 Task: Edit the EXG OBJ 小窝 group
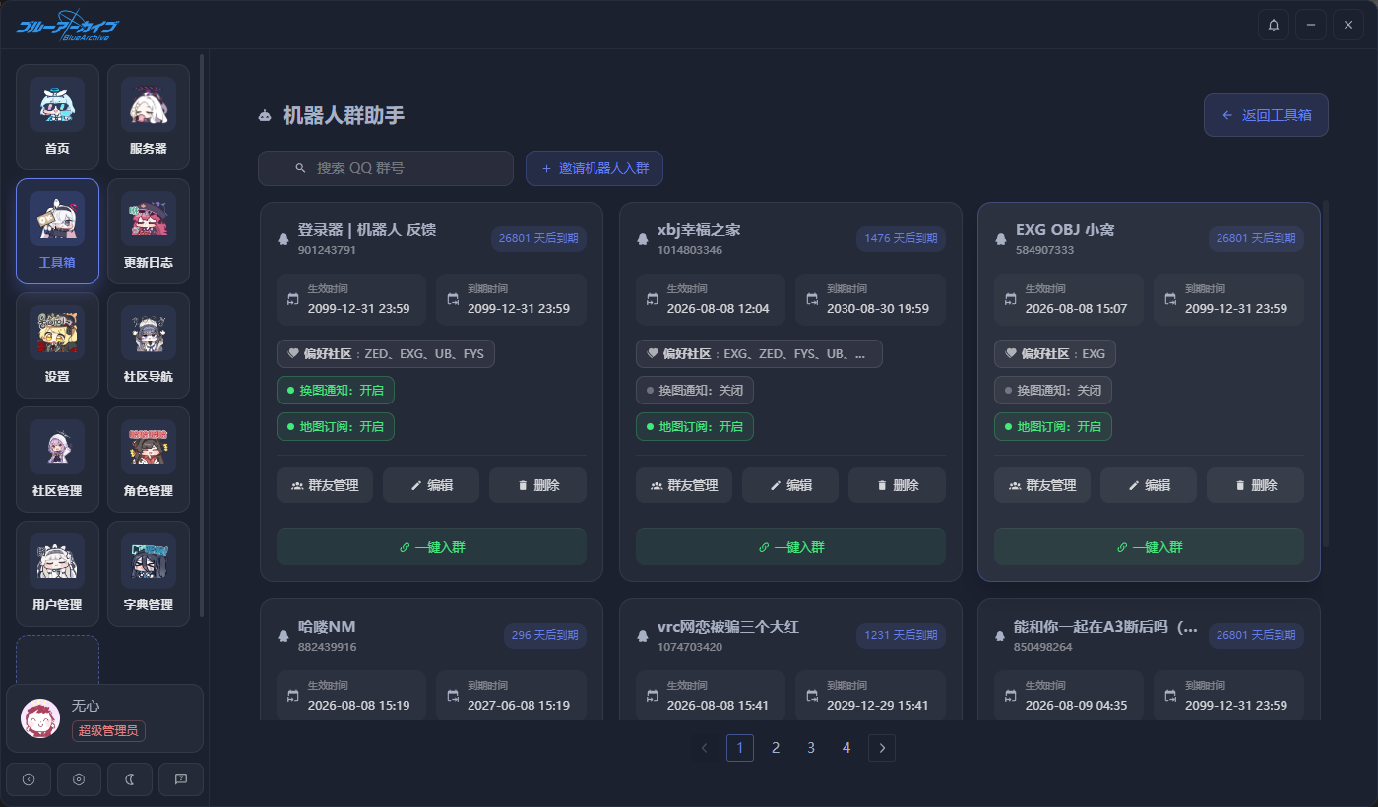click(x=1149, y=485)
